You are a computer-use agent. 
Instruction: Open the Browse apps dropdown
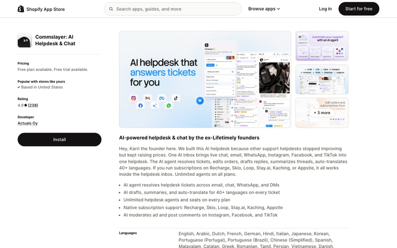click(264, 9)
